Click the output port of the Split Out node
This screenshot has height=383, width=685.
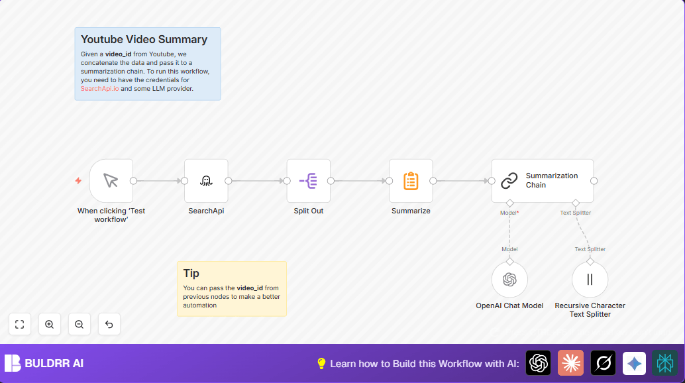pos(331,181)
